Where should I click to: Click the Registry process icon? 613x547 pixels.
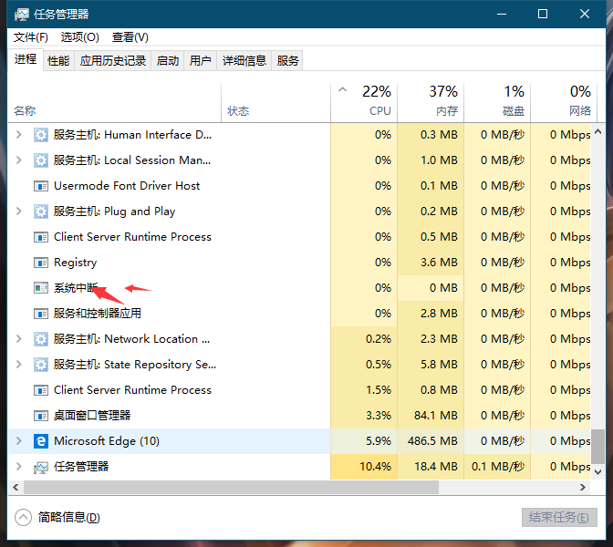40,263
